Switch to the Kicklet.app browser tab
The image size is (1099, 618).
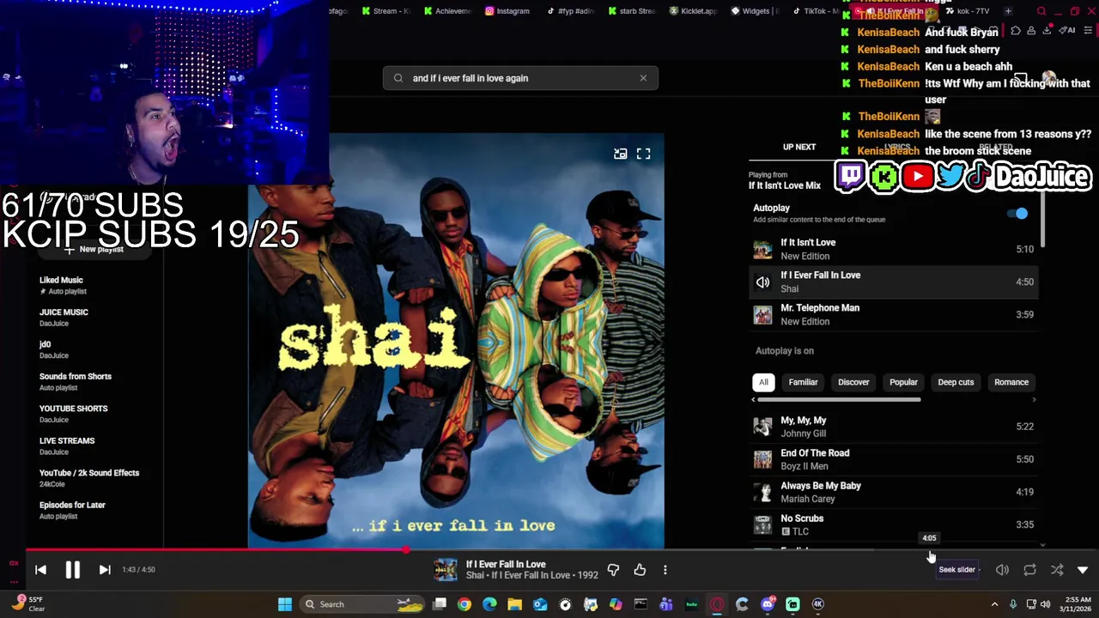click(x=694, y=11)
